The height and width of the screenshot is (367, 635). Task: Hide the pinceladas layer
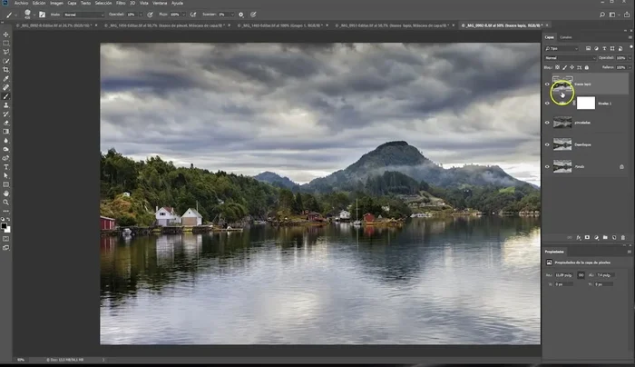point(547,122)
